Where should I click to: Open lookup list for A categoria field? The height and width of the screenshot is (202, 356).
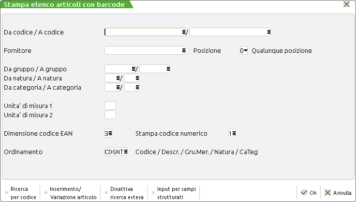tap(137, 88)
